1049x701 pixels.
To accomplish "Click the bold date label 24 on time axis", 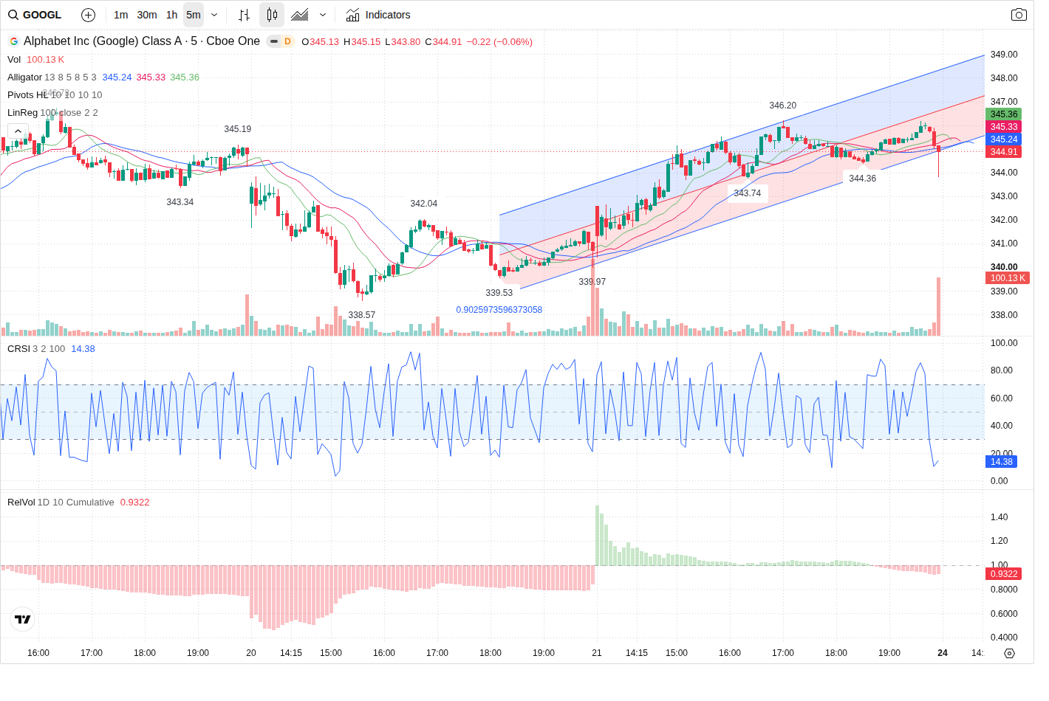I will (x=943, y=653).
